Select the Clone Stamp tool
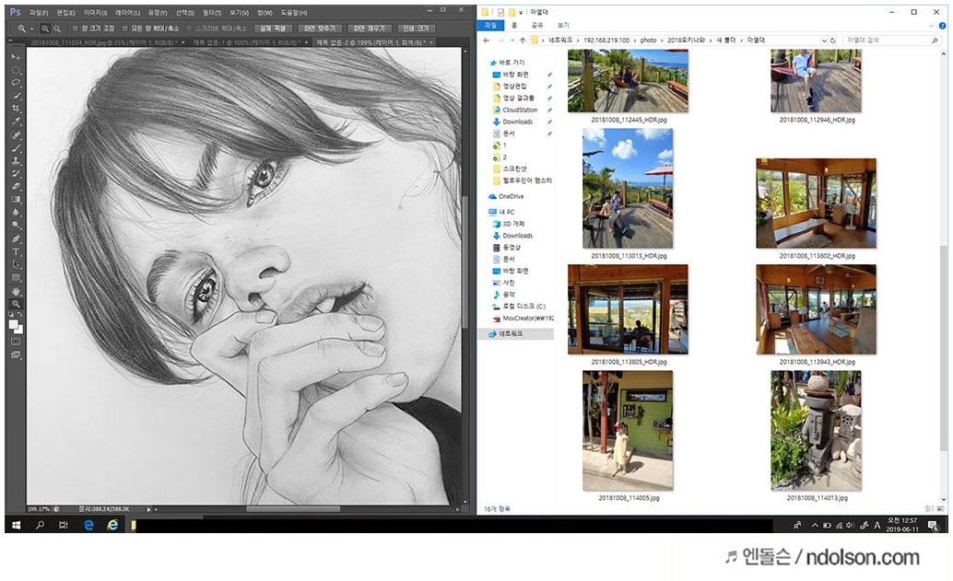 (x=16, y=160)
